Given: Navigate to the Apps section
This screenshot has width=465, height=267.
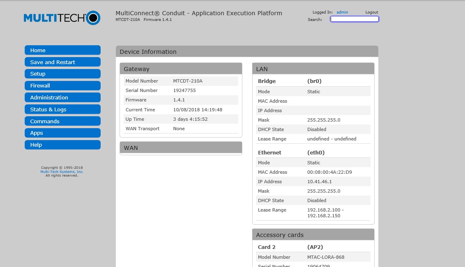Looking at the screenshot, I should (x=62, y=133).
